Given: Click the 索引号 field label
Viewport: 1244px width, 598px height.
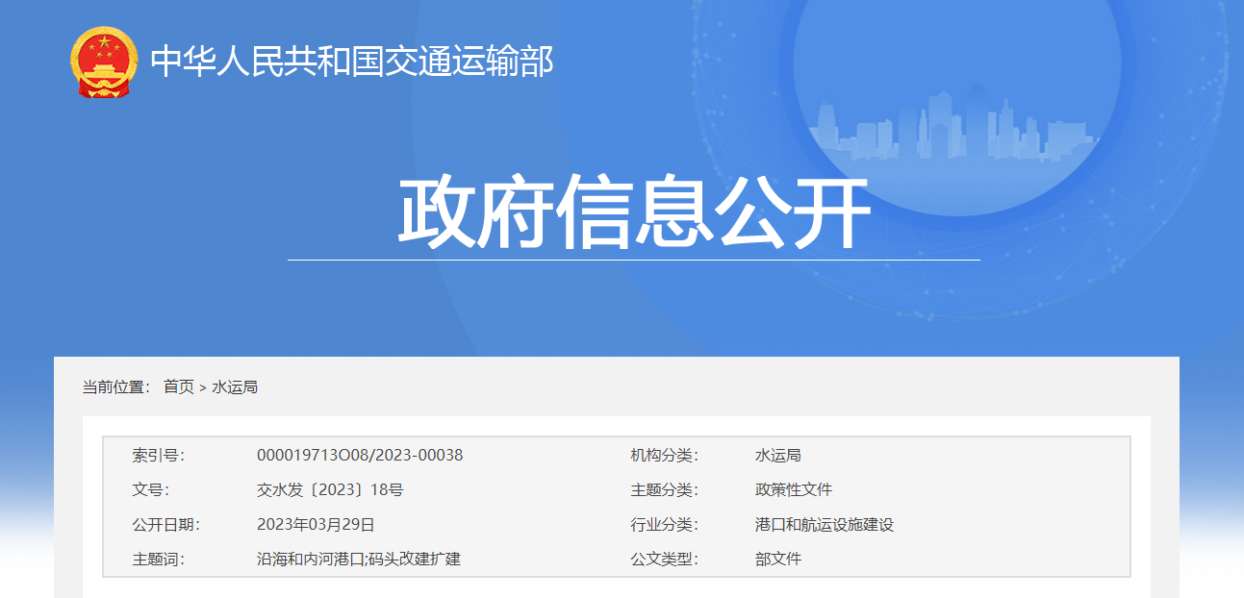Looking at the screenshot, I should pos(158,455).
